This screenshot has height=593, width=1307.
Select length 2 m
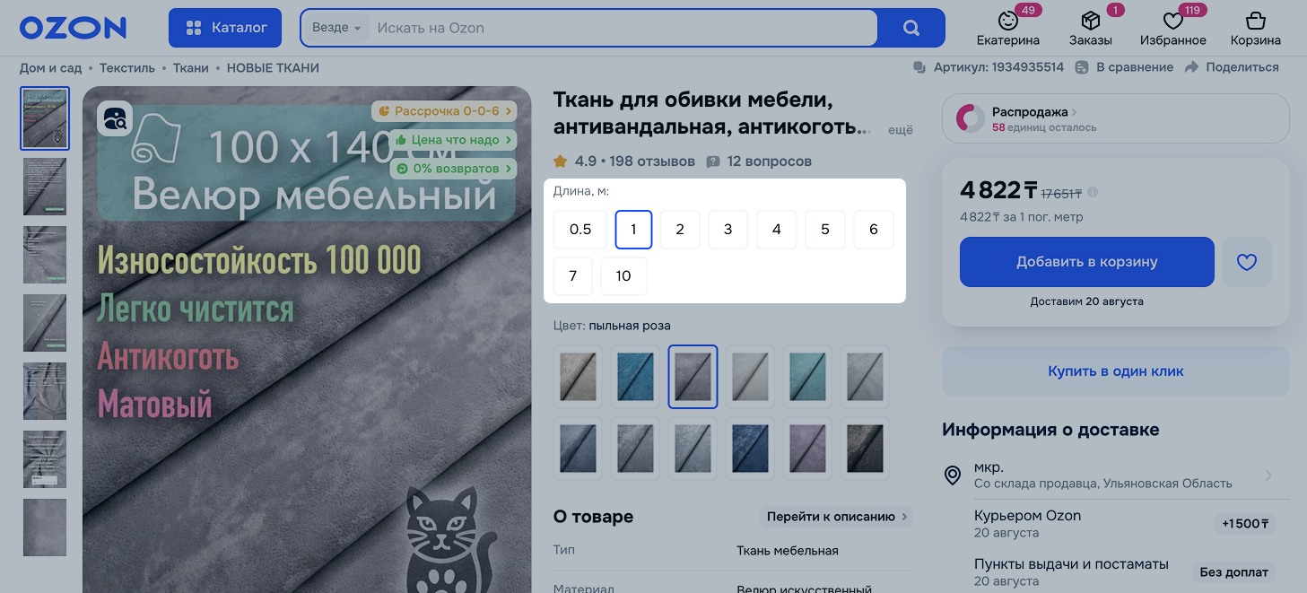[680, 230]
